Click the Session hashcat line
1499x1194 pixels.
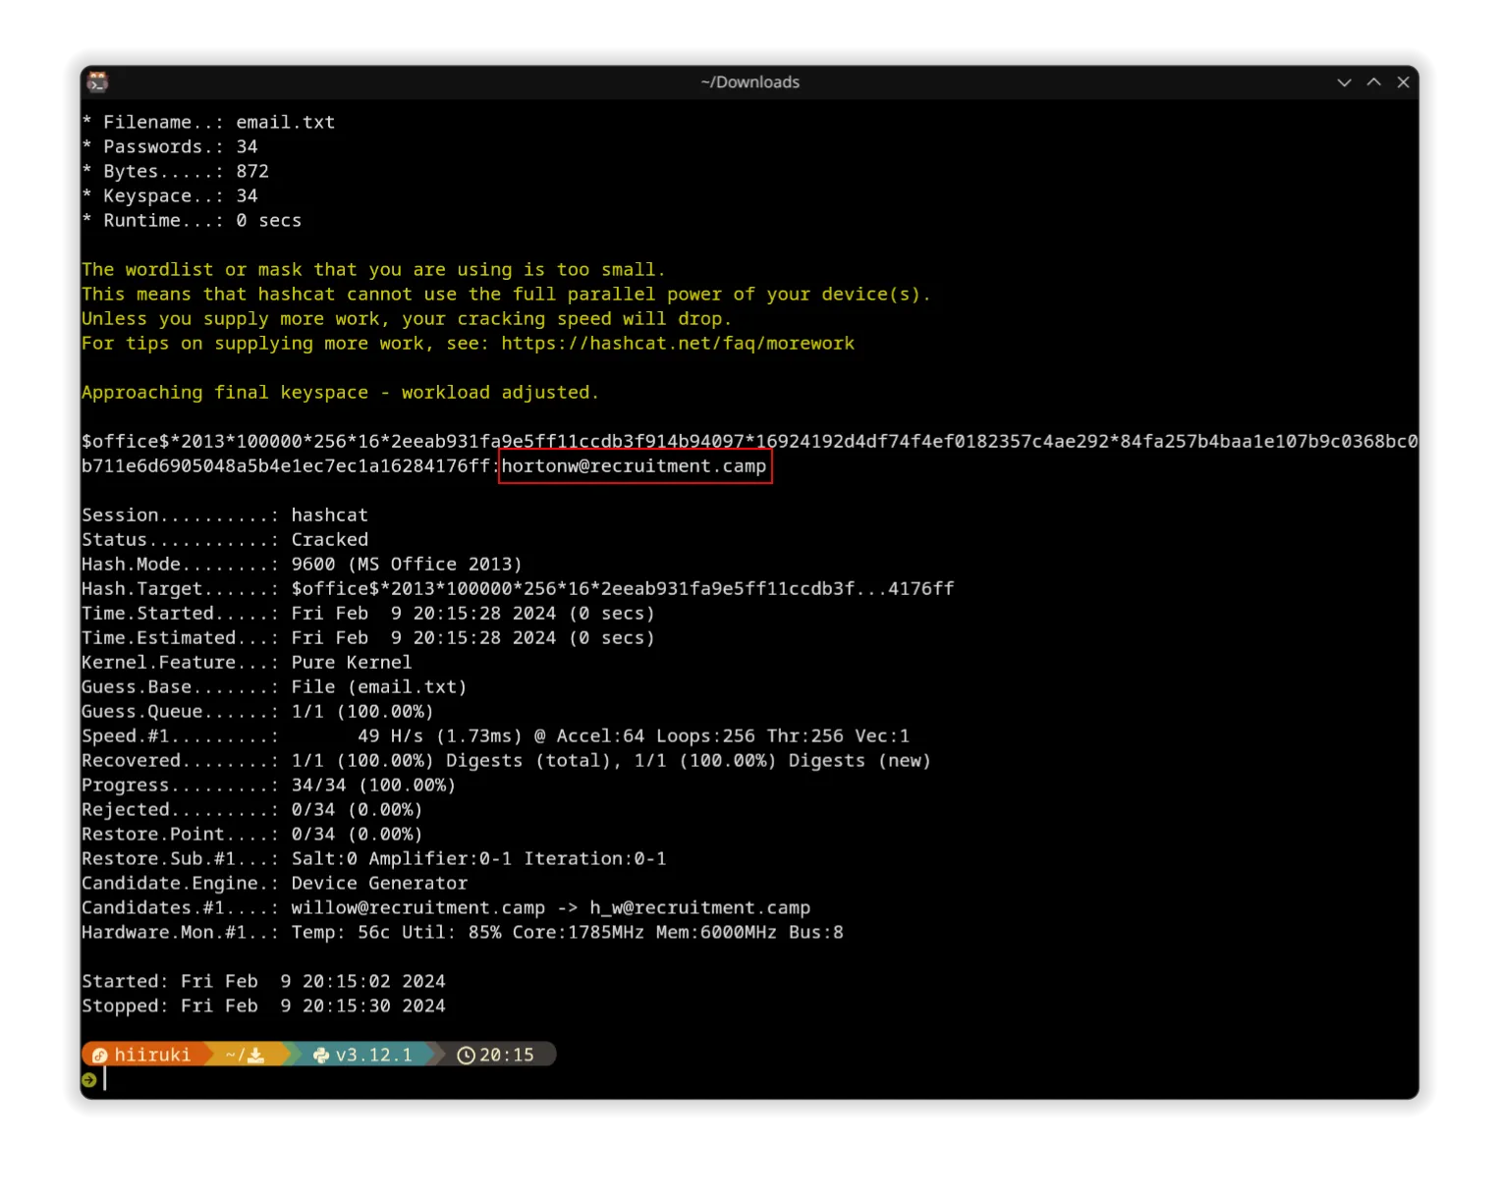pos(225,516)
